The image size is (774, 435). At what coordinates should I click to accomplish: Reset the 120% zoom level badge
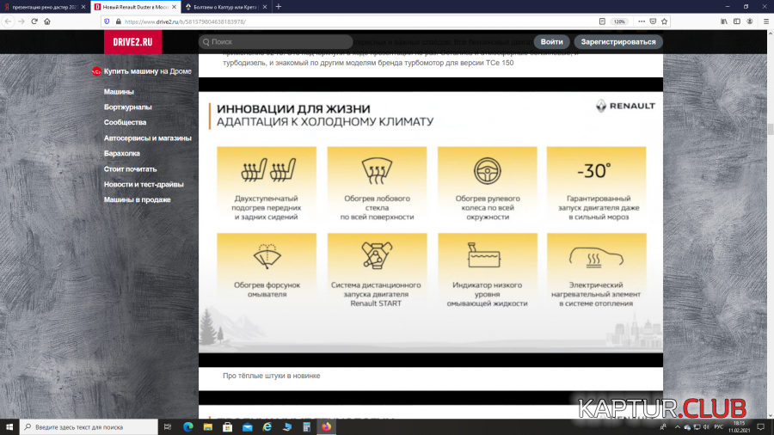619,21
